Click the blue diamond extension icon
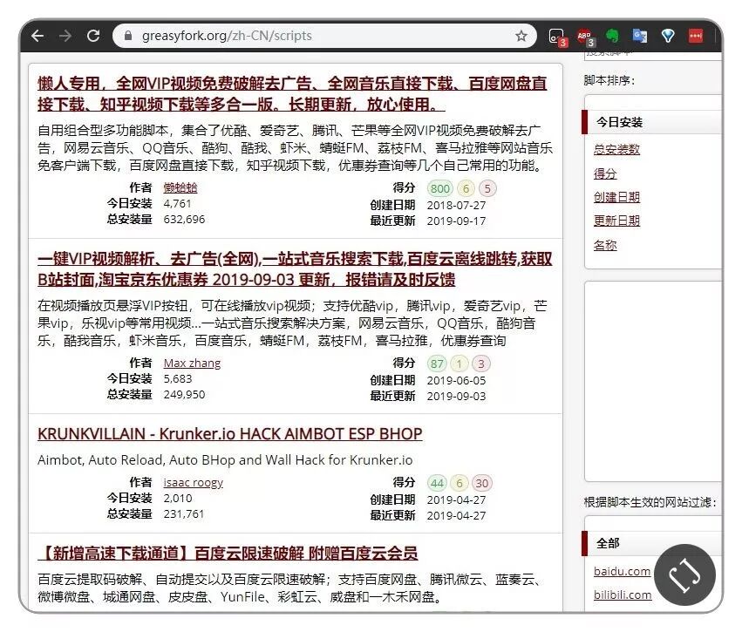Image resolution: width=742 pixels, height=632 pixels. tap(668, 36)
